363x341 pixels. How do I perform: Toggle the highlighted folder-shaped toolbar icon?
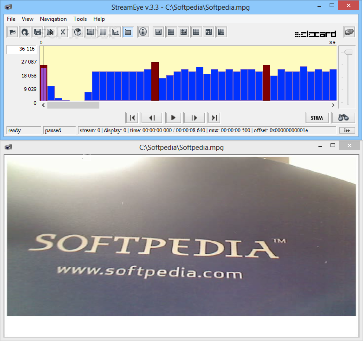click(128, 32)
